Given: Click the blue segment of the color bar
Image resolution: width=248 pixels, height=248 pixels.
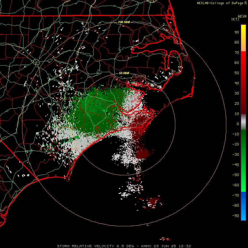Looking at the screenshot, I should [243, 206].
